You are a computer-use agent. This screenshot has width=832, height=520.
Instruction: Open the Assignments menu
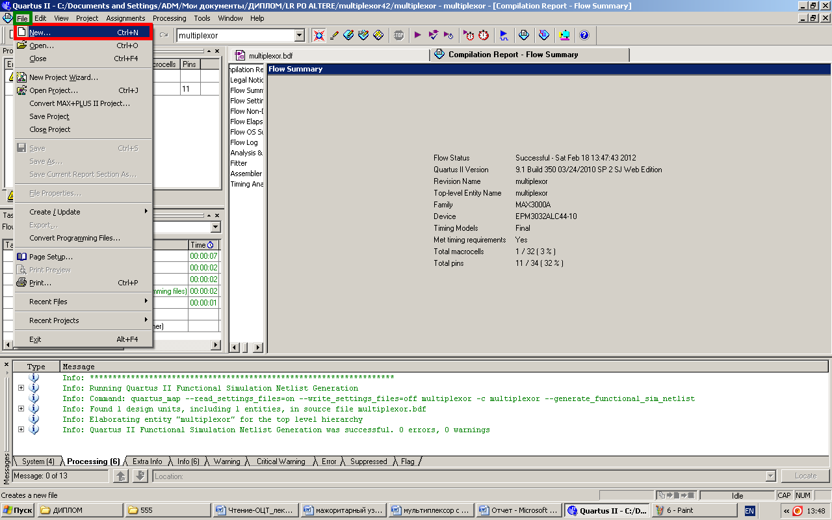coord(125,18)
